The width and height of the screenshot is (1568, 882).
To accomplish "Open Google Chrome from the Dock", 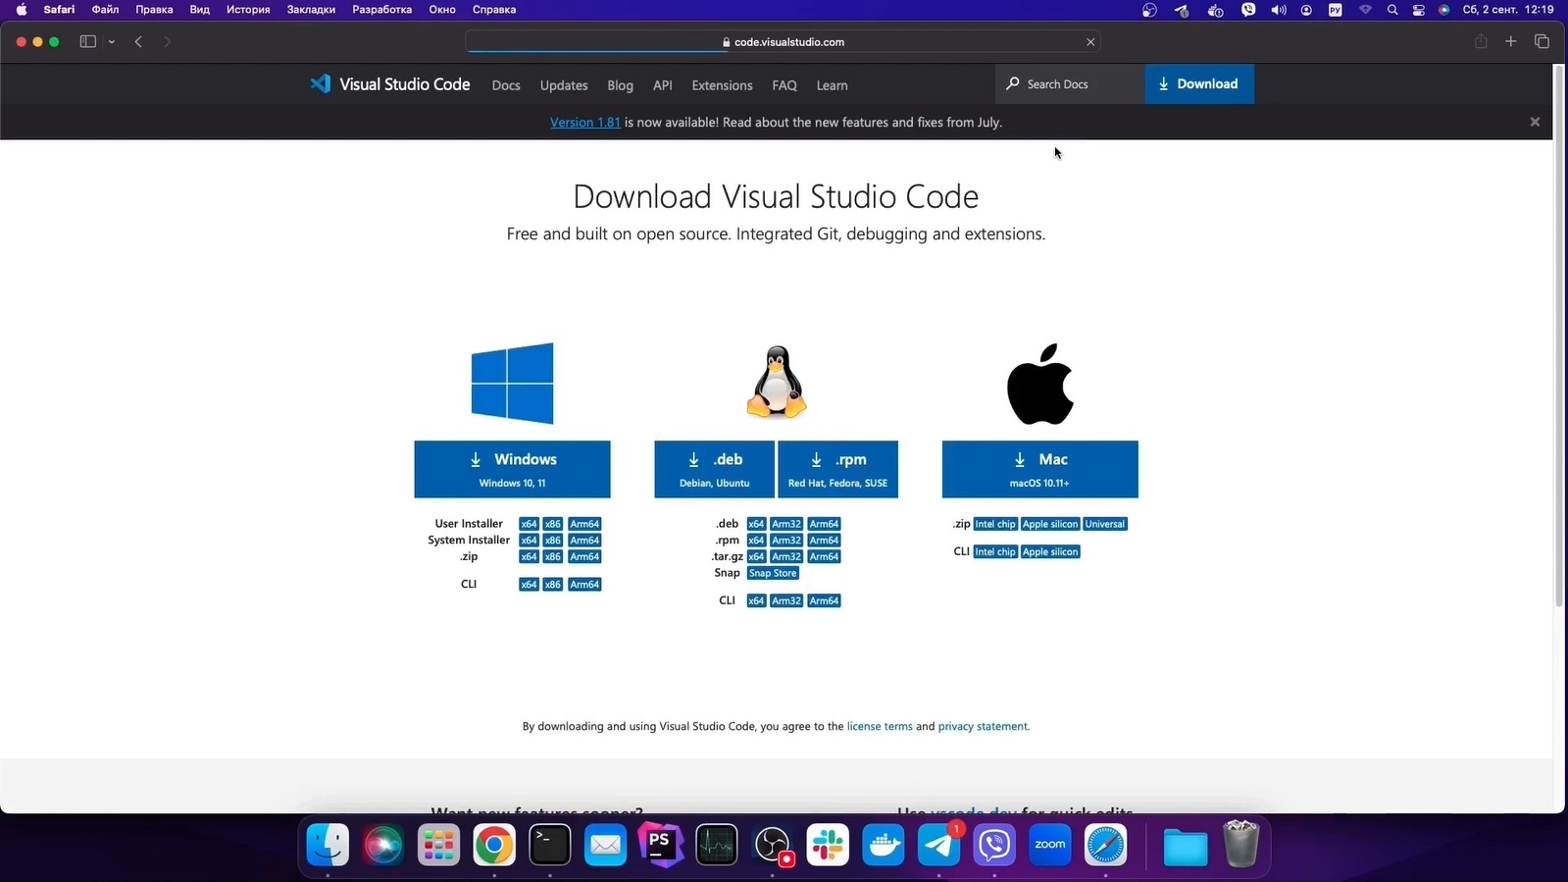I will (x=494, y=845).
